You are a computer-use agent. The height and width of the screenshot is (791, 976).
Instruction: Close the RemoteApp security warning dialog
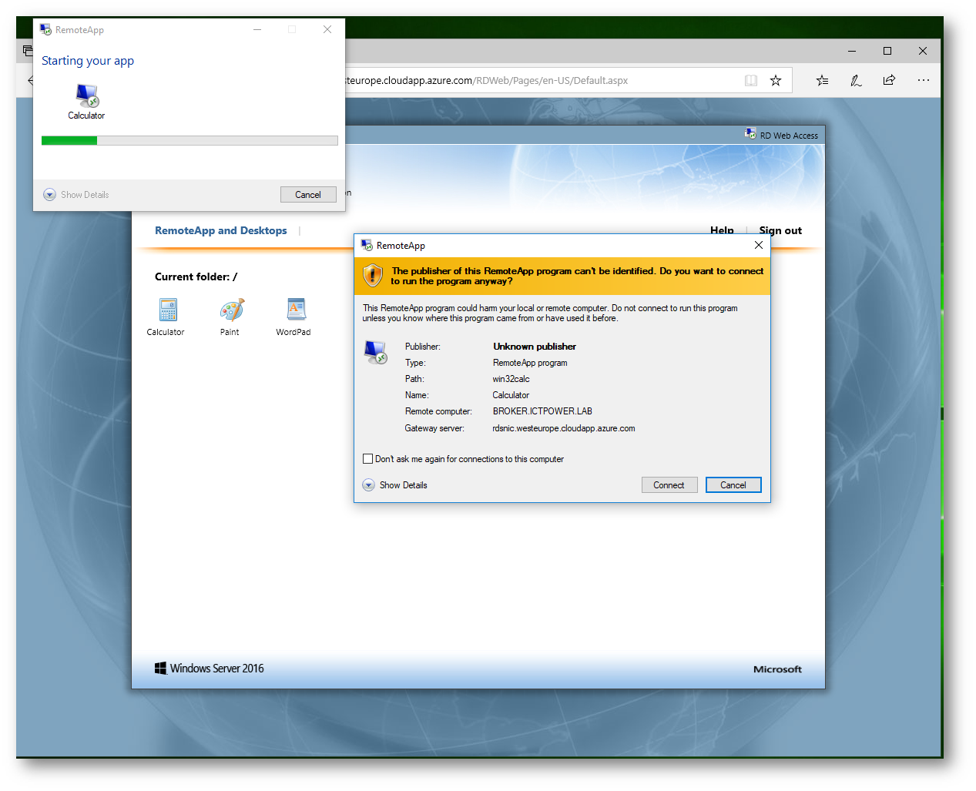(x=759, y=245)
